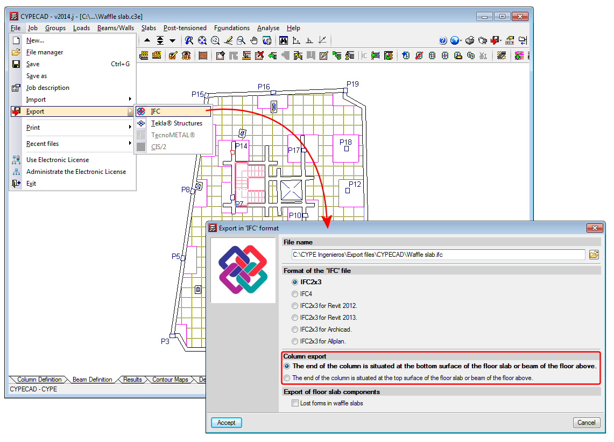614x442 pixels.
Task: Go down one floor with the down arrow
Action: pos(172,40)
